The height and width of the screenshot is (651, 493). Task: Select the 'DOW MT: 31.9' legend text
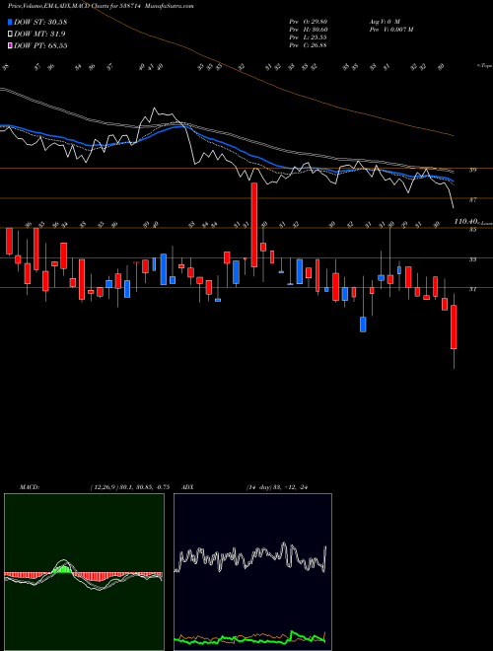39,35
